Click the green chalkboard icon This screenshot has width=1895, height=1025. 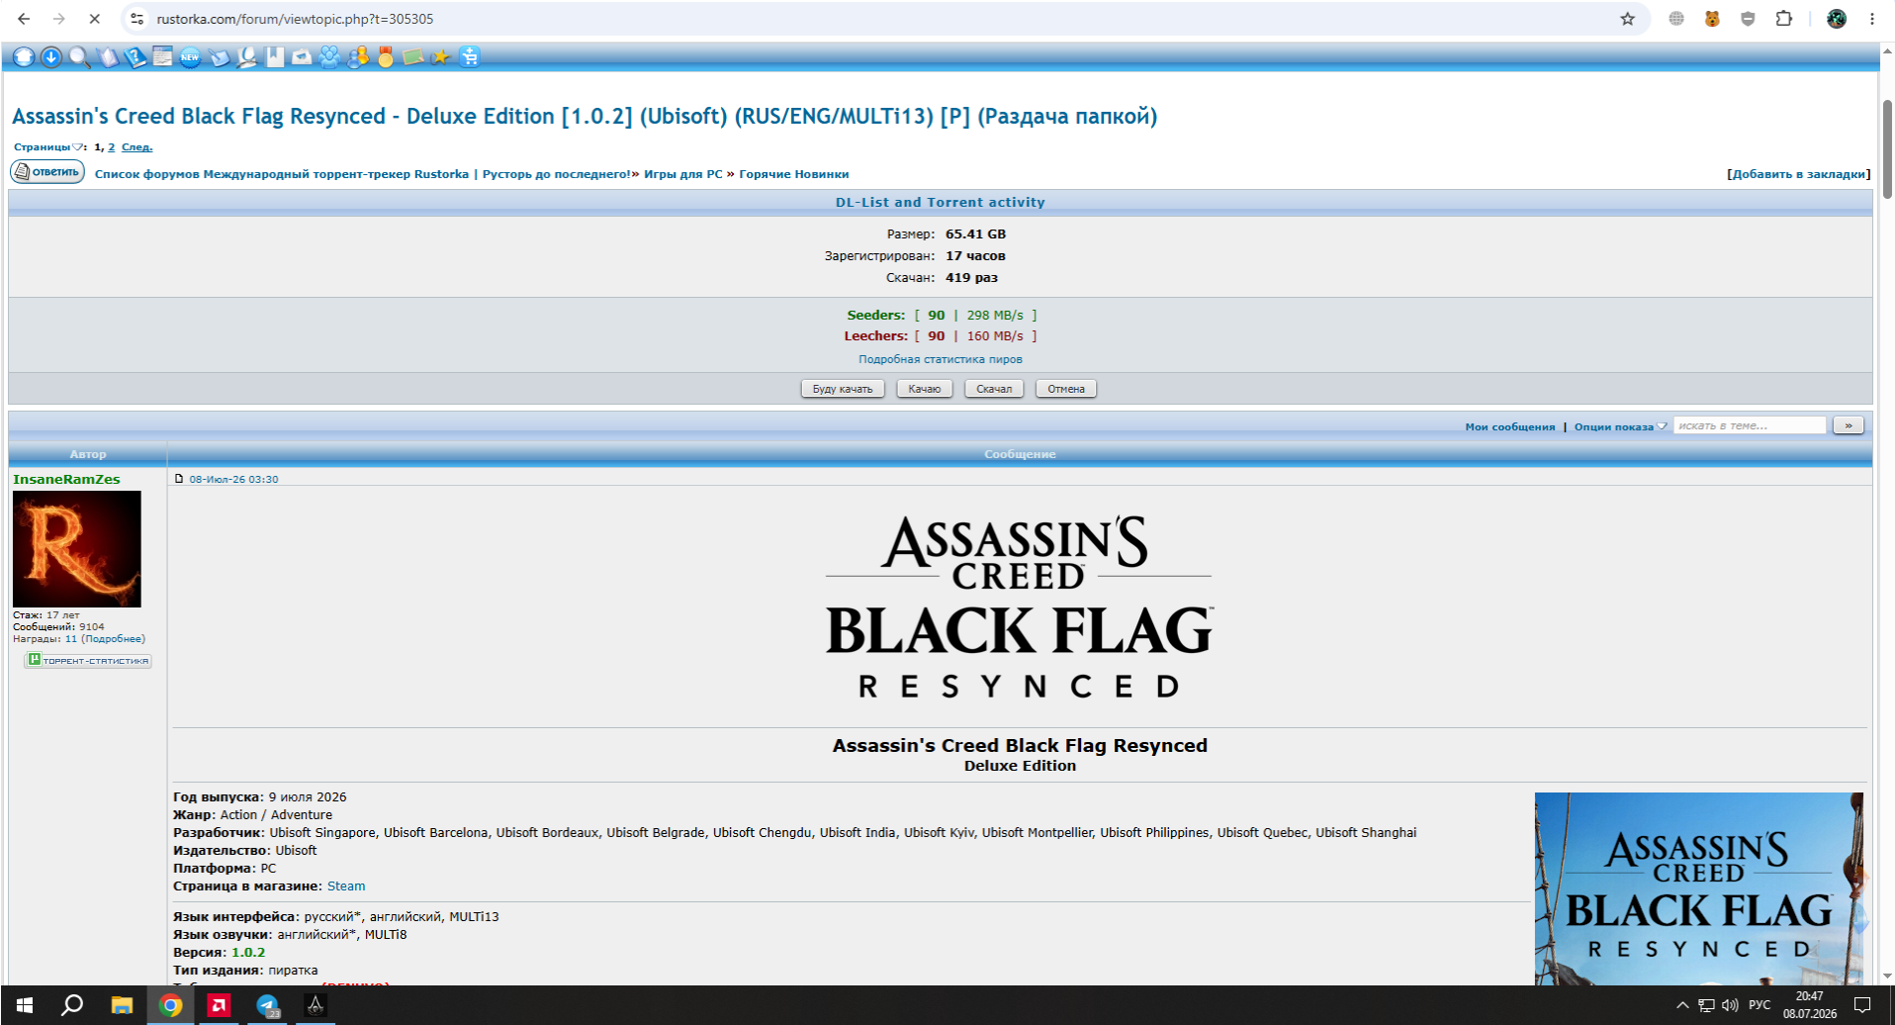click(x=413, y=57)
